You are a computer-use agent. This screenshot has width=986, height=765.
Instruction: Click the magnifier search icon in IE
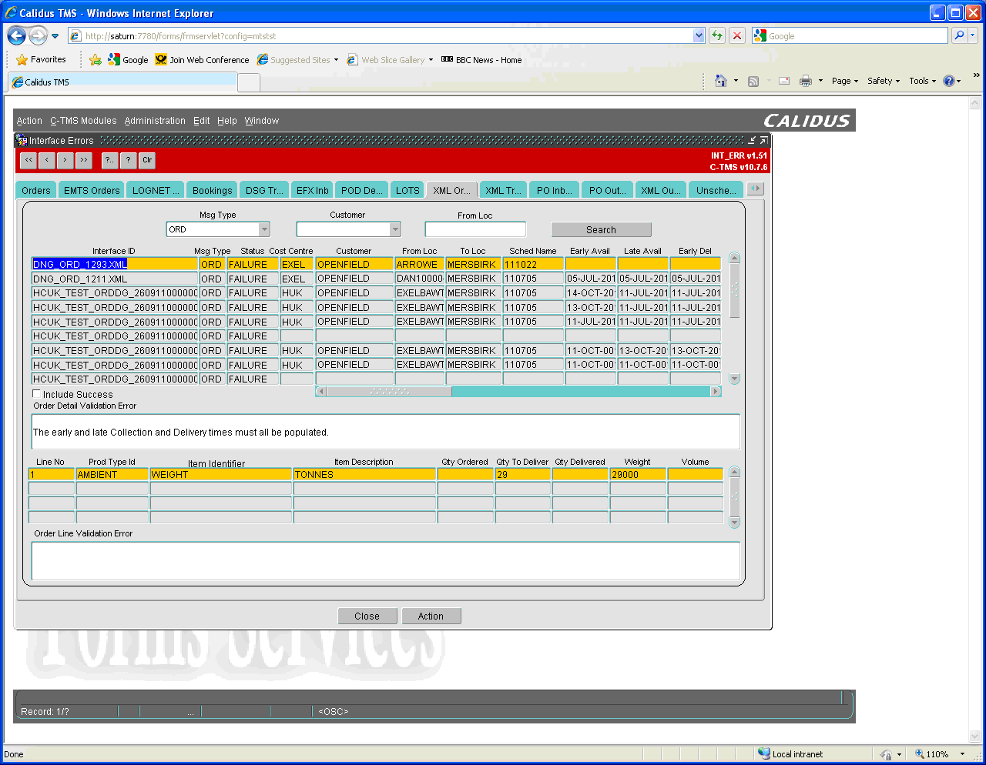coord(959,35)
